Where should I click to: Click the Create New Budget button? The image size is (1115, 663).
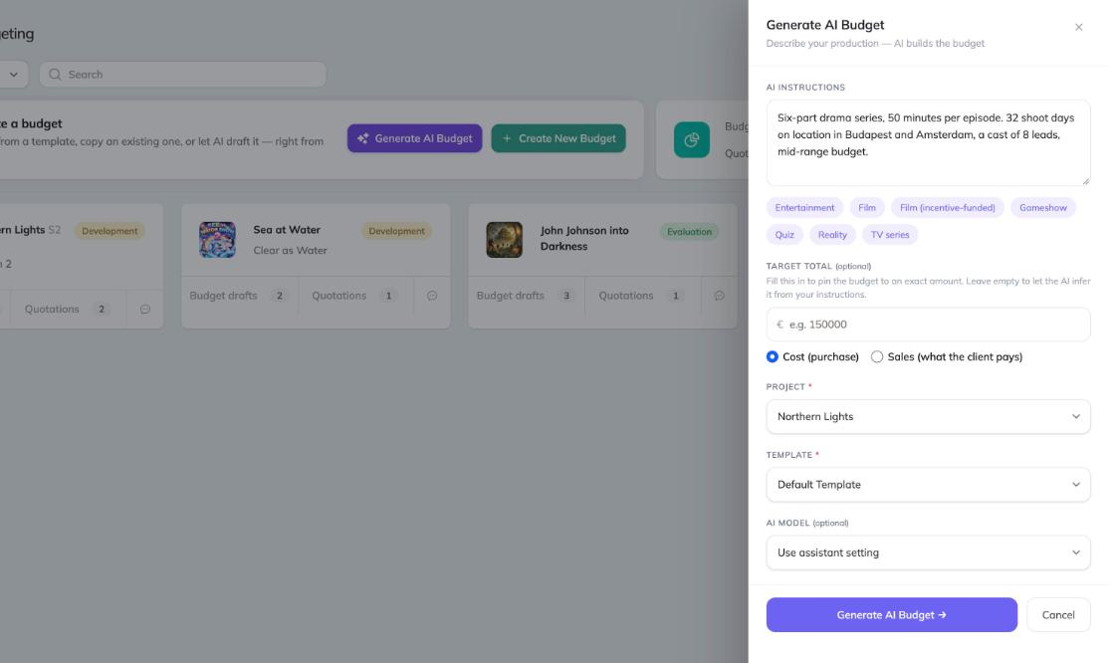pos(558,138)
